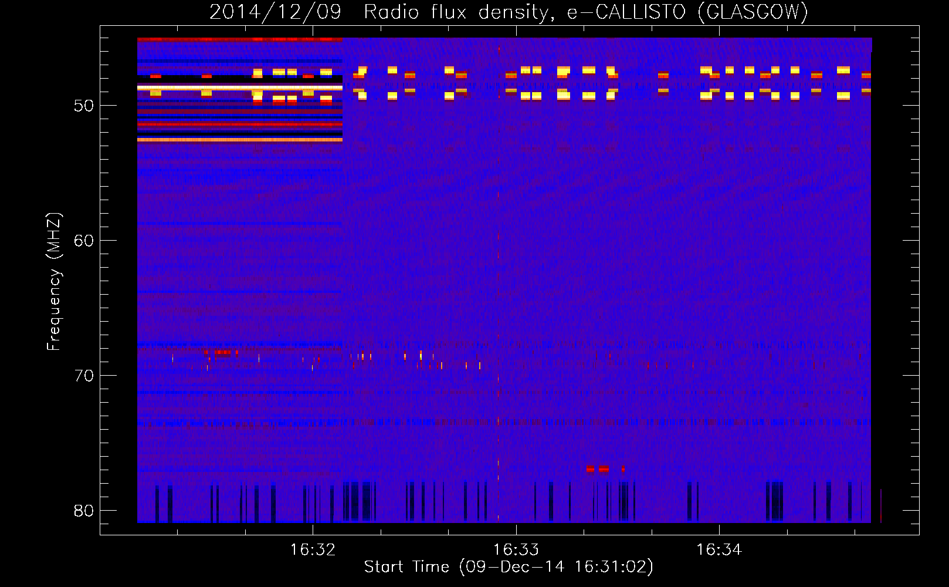Click the 16:34 time tick label

[x=719, y=550]
